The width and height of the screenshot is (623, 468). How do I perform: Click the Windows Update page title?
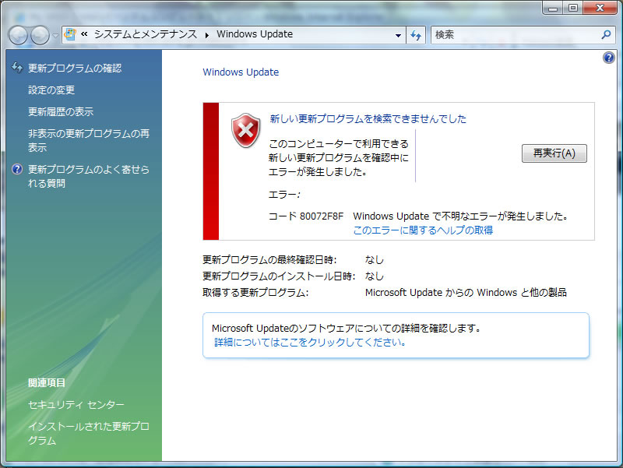pos(241,72)
